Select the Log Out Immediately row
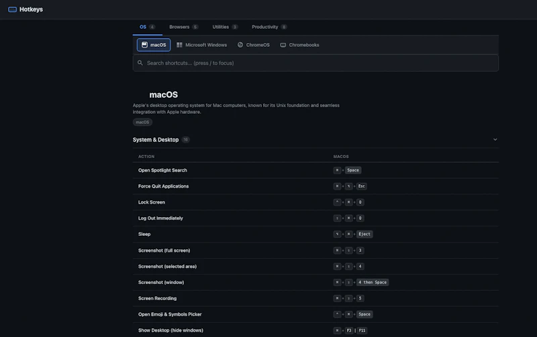This screenshot has width=537, height=337. point(315,218)
